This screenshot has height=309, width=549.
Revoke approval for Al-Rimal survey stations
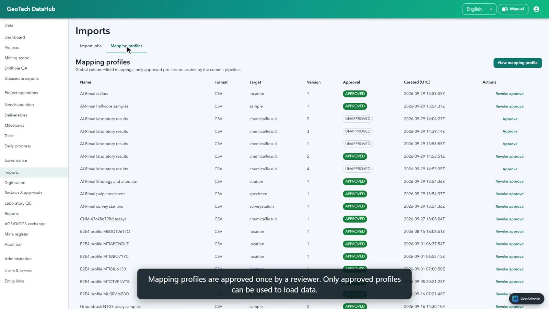(510, 207)
